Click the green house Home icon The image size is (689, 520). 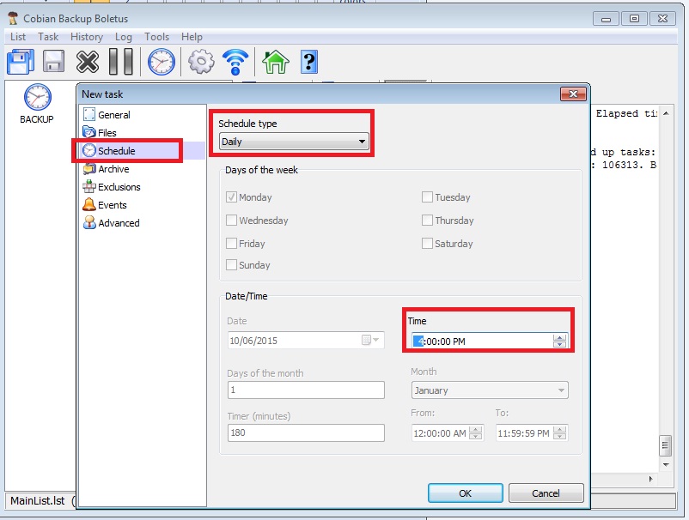pos(275,62)
